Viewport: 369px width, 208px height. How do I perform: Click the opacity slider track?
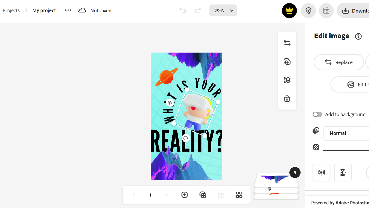click(346, 150)
